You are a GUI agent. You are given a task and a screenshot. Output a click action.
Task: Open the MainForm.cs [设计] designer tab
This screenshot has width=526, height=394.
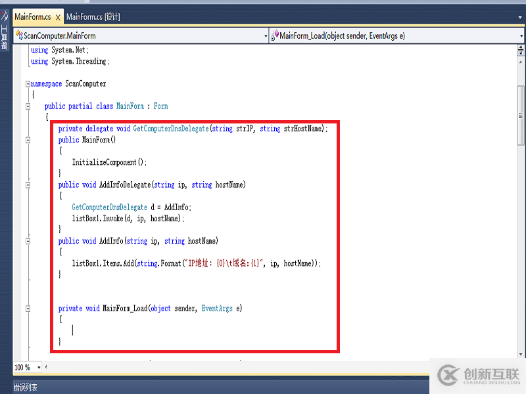coord(93,17)
